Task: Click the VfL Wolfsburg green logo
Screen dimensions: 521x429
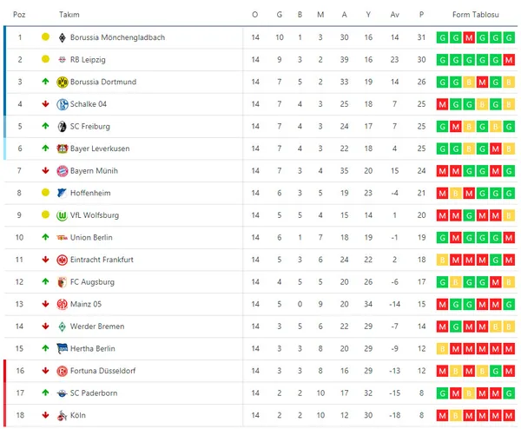Action: pos(63,215)
